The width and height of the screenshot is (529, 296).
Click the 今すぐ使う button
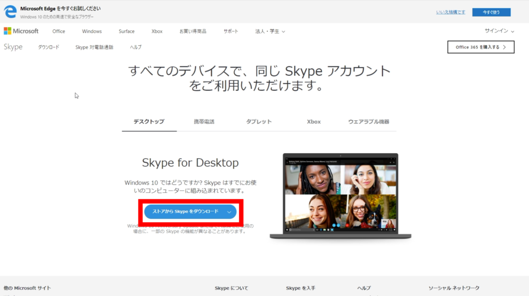coord(491,12)
